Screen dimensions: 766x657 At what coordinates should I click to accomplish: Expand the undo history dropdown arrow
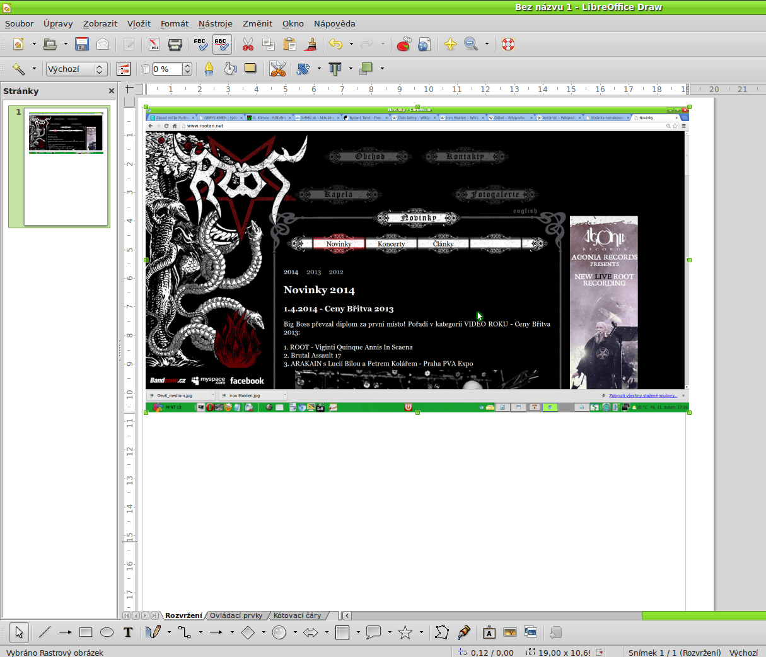click(x=351, y=44)
